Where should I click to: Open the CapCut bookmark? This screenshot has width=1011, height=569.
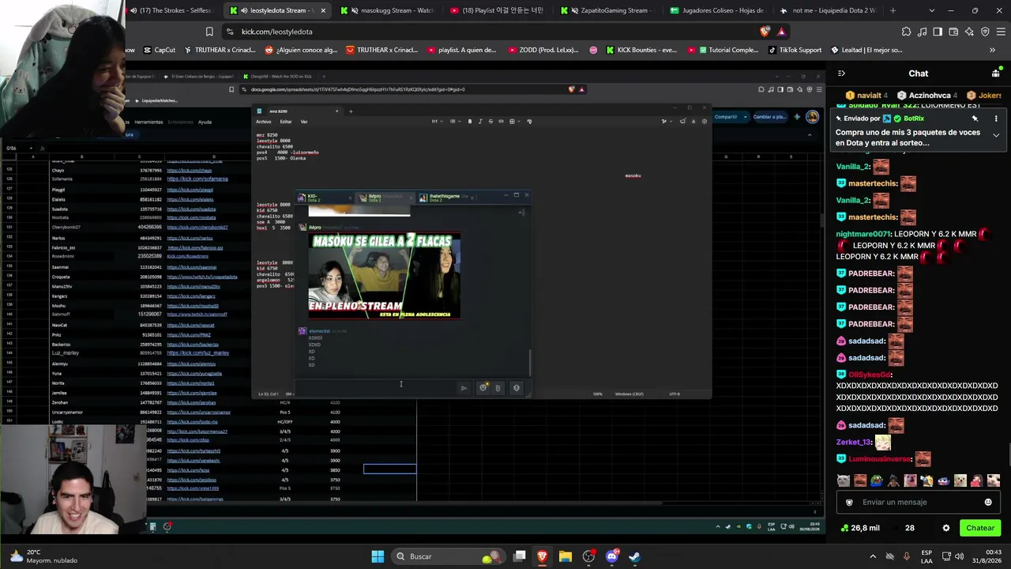click(x=159, y=50)
